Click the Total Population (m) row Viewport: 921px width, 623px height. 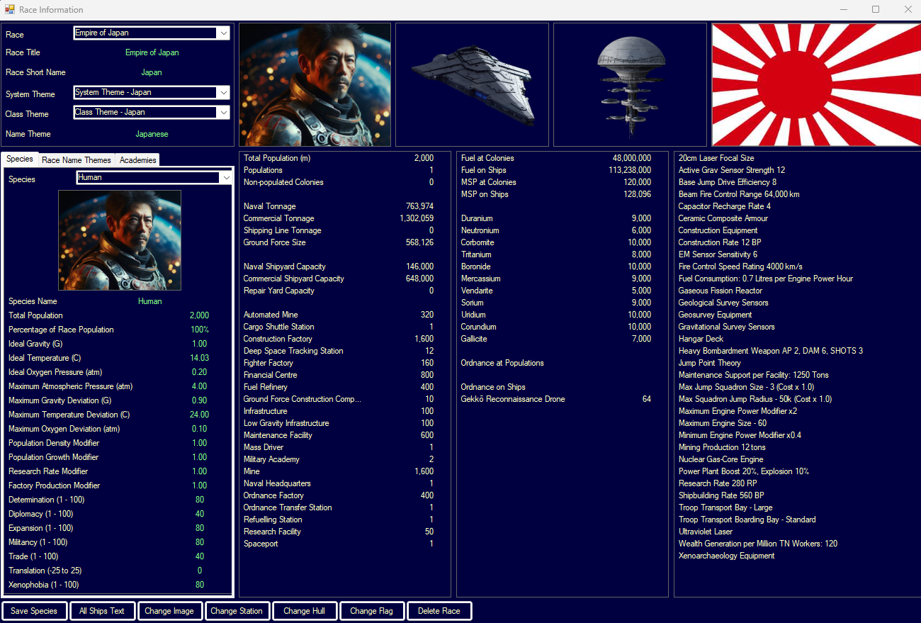tap(339, 158)
